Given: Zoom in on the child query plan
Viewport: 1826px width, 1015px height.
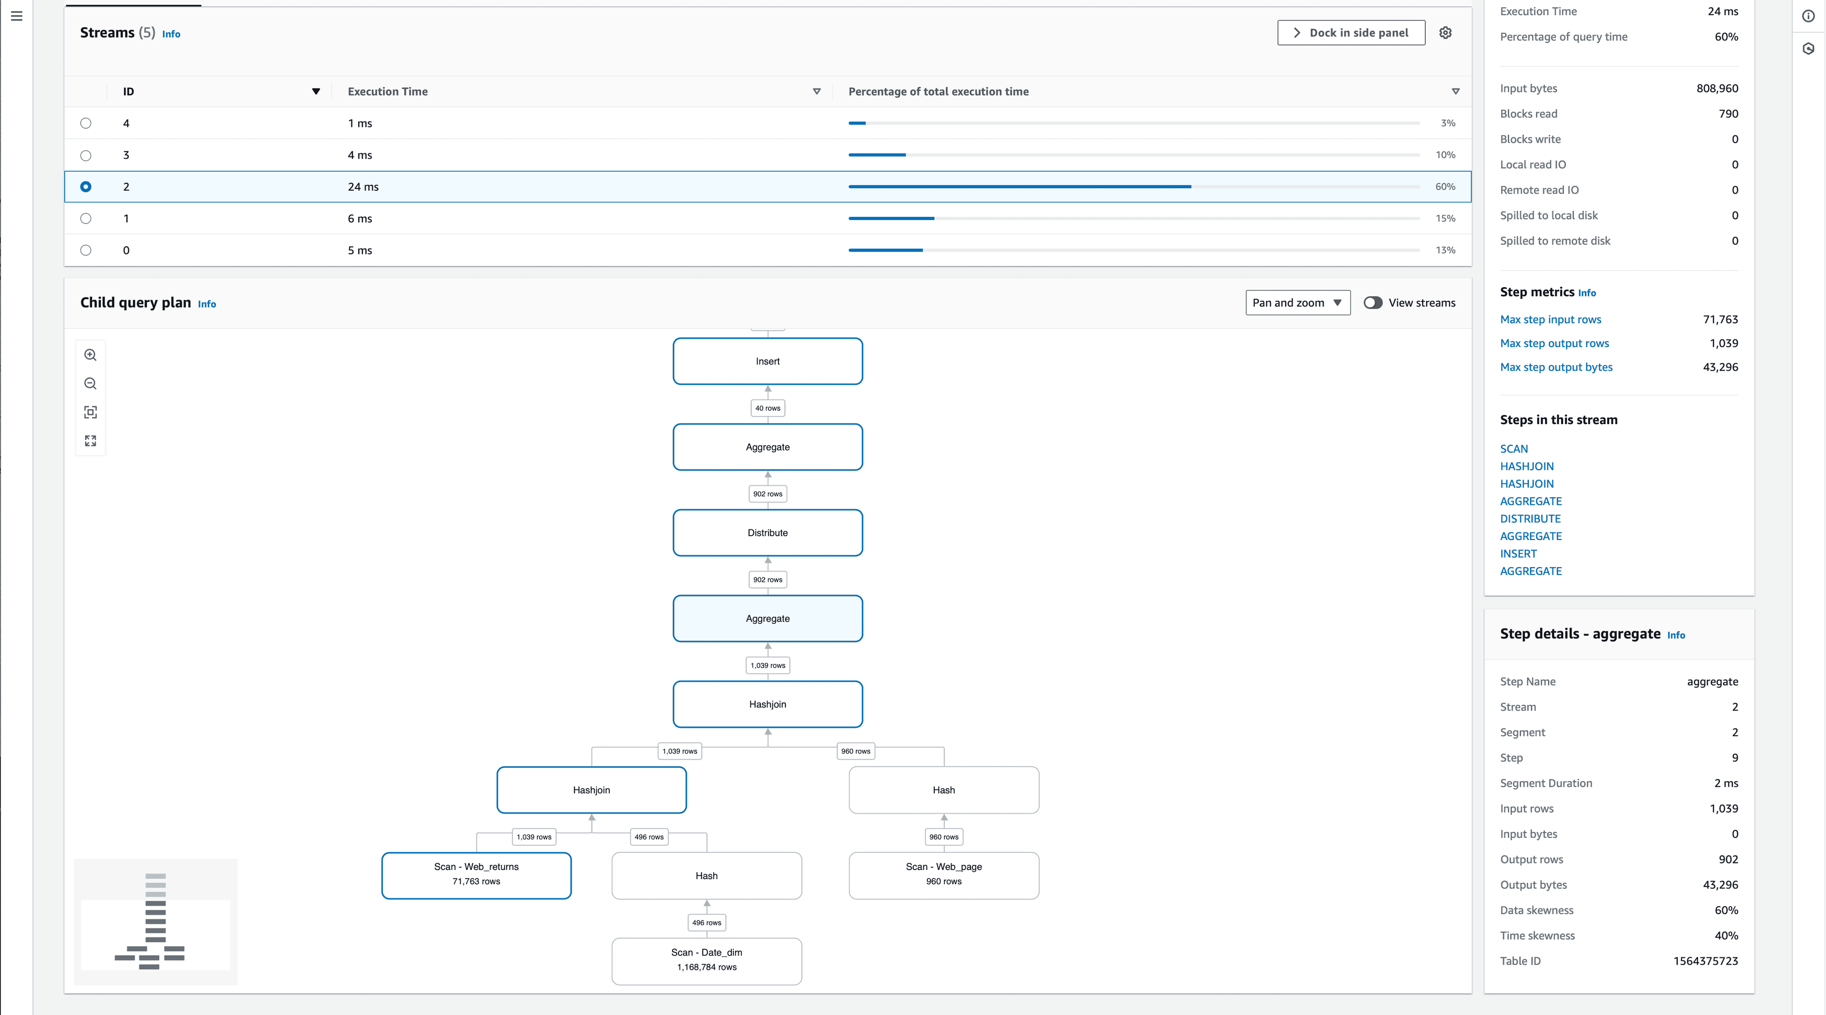Looking at the screenshot, I should click(90, 354).
